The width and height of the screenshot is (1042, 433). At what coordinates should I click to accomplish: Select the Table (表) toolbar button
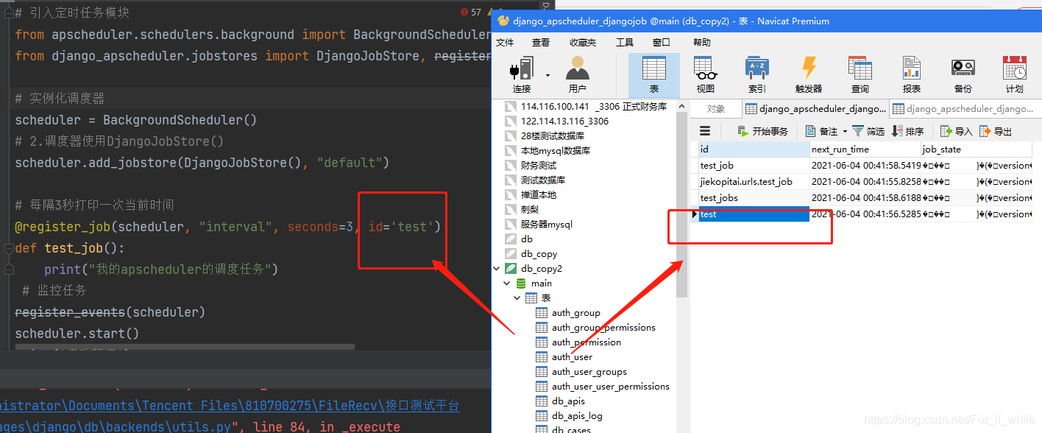click(654, 75)
